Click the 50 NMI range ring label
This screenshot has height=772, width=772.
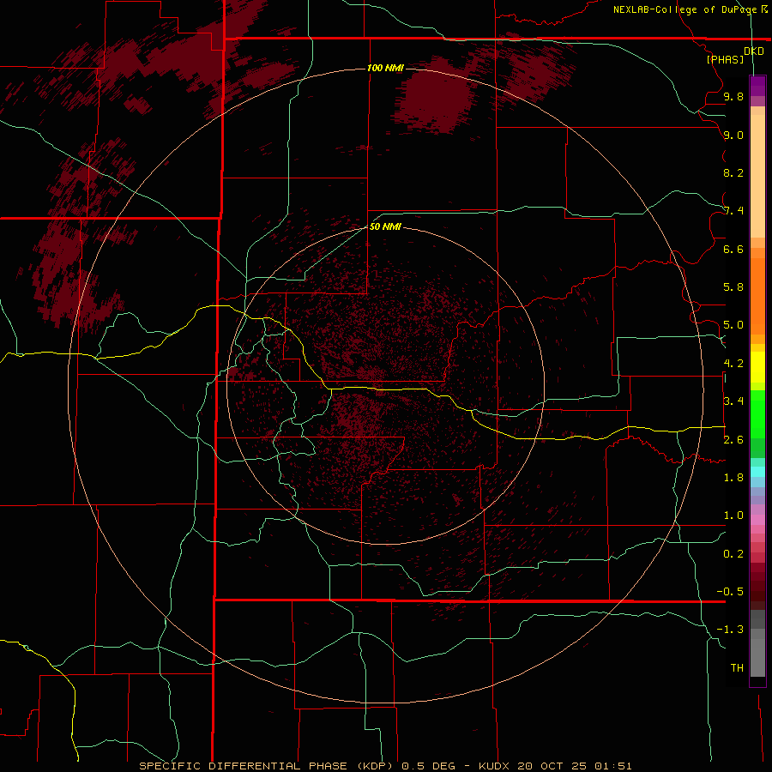pos(385,226)
